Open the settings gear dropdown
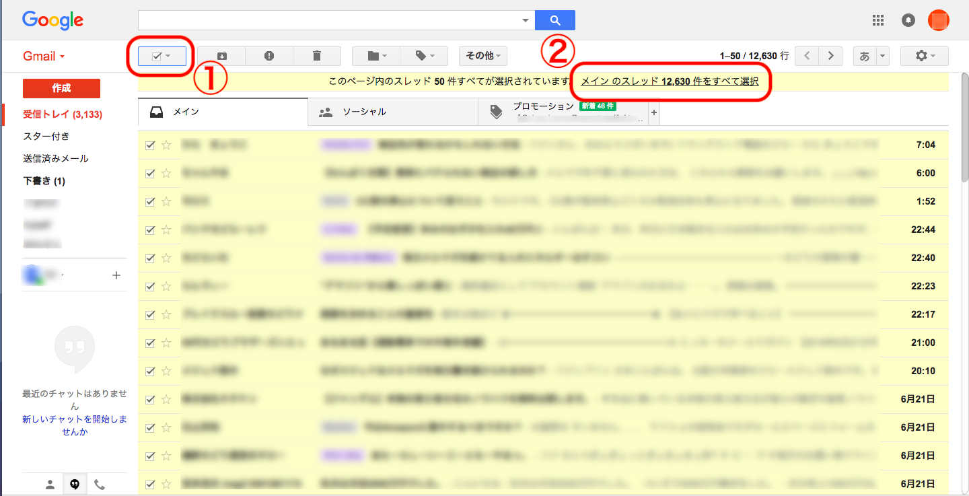This screenshot has height=496, width=969. click(x=924, y=56)
